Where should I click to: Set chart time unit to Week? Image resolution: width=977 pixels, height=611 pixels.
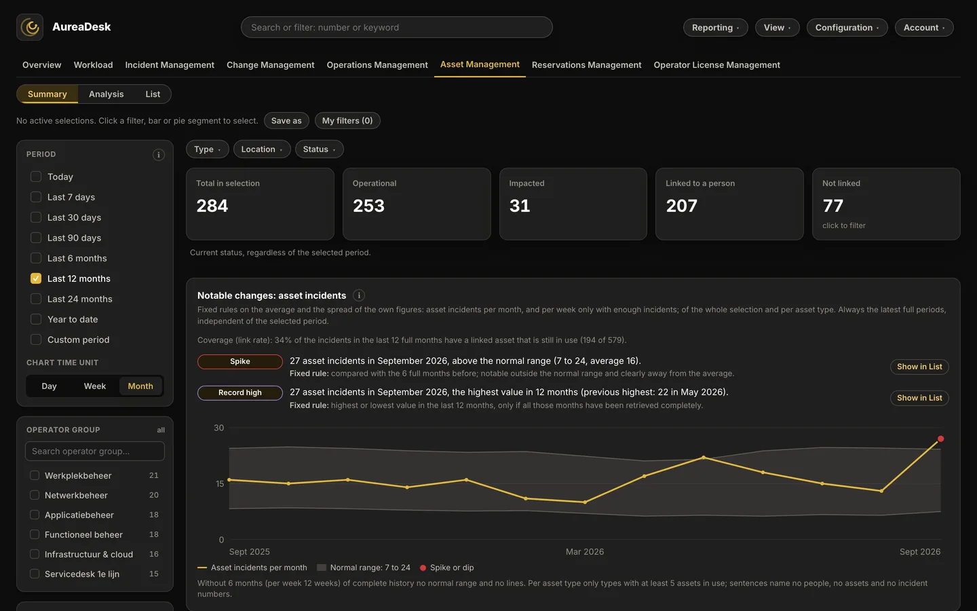click(x=95, y=386)
